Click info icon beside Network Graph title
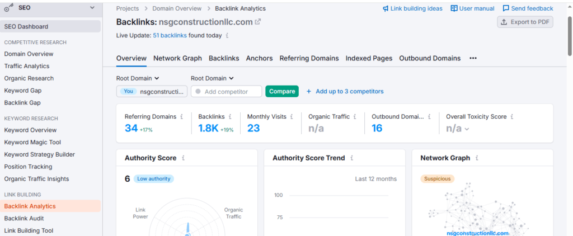573x236 pixels. click(x=477, y=158)
